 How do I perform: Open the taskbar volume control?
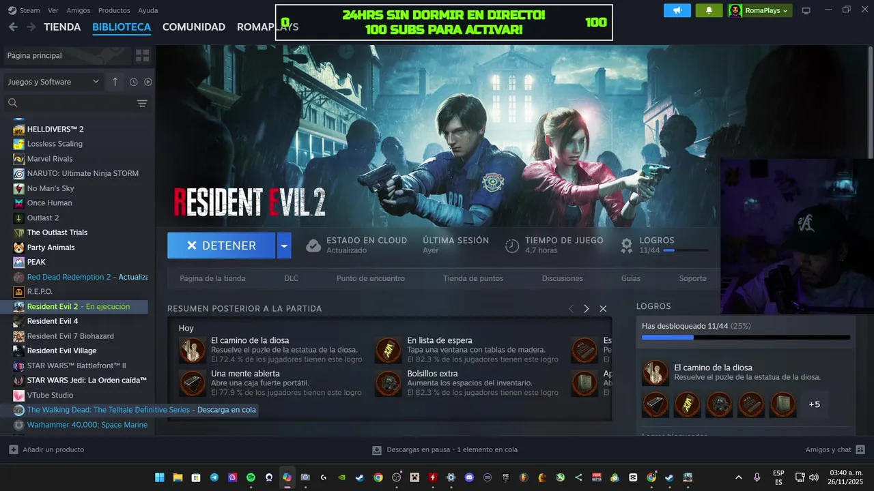click(x=813, y=477)
